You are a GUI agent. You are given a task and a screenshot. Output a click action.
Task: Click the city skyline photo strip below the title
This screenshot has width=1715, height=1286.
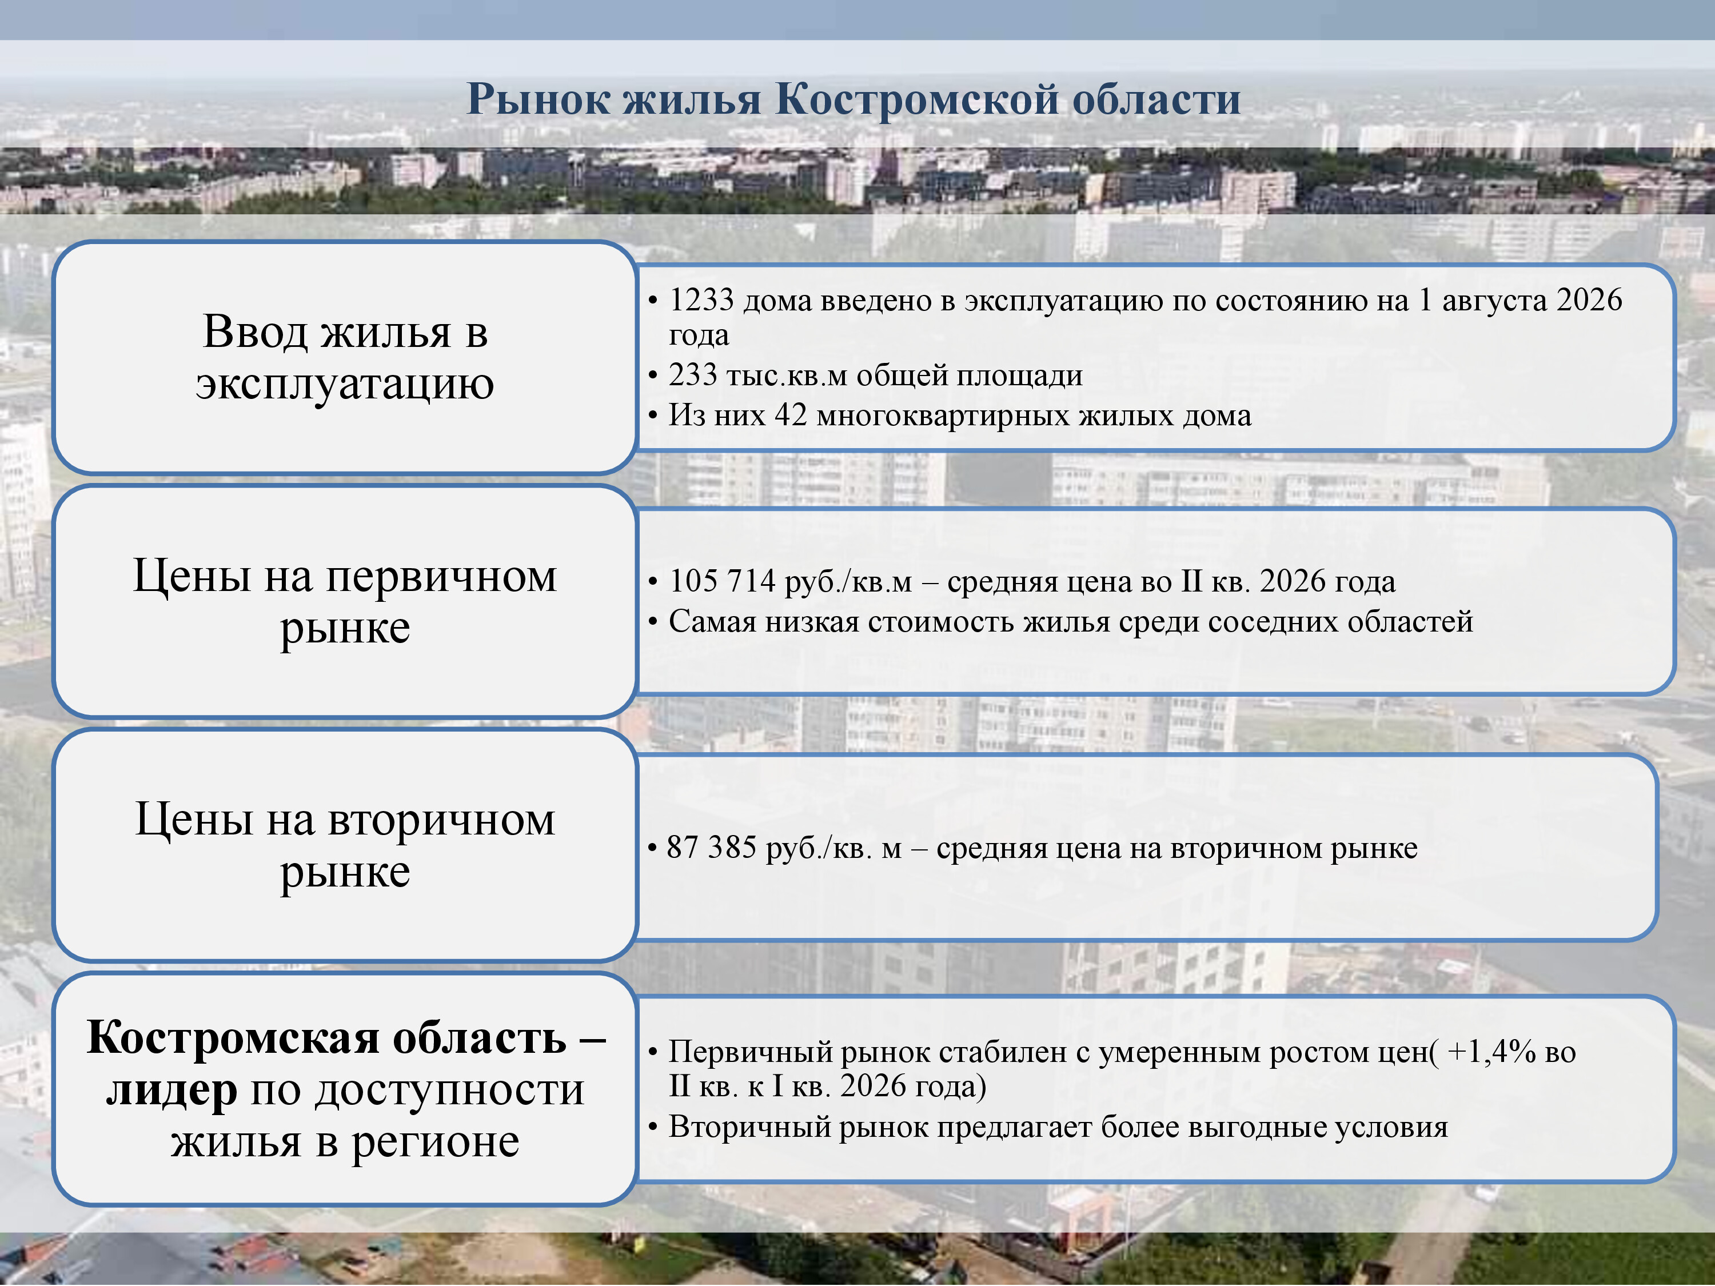[x=857, y=181]
